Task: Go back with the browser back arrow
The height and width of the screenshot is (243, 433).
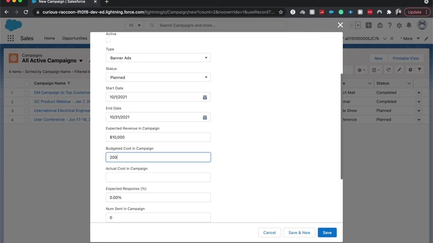Action: point(6,12)
